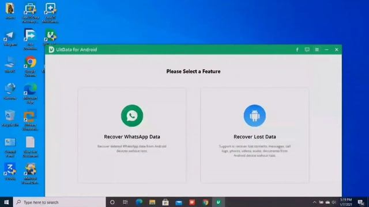Select the blue arrows desktop shortcut

coord(10,171)
